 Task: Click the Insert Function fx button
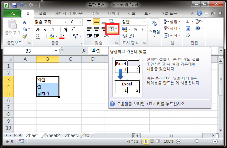coord(84,51)
